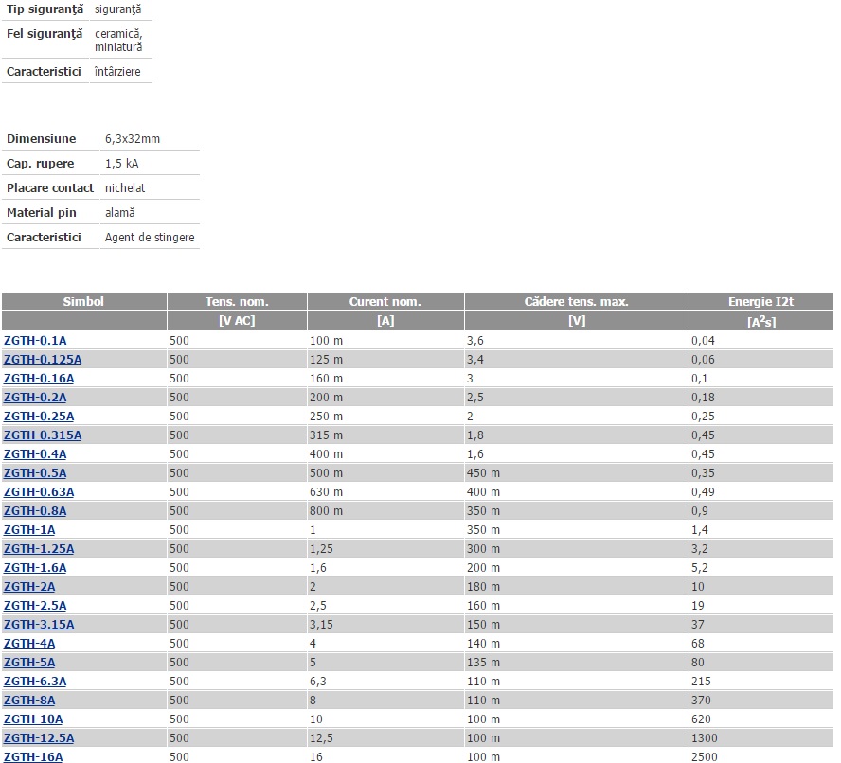Click the Energie I2t column header
The width and height of the screenshot is (841, 763).
pyautogui.click(x=760, y=302)
